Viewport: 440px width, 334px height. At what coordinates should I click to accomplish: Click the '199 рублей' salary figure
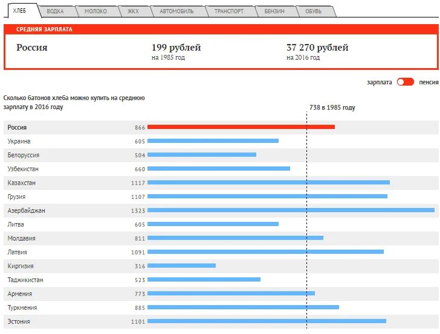click(x=176, y=48)
